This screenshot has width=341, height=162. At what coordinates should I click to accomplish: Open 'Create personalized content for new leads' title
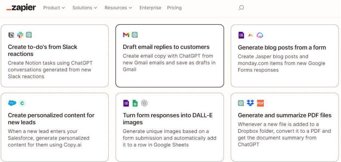click(51, 119)
